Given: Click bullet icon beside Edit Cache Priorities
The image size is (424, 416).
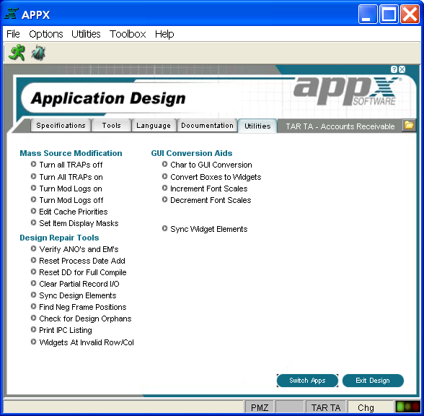Looking at the screenshot, I should coord(33,211).
